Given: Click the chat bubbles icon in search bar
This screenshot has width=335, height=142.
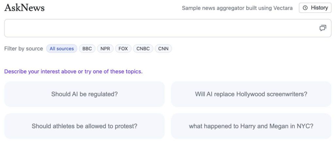Looking at the screenshot, I should (x=323, y=28).
